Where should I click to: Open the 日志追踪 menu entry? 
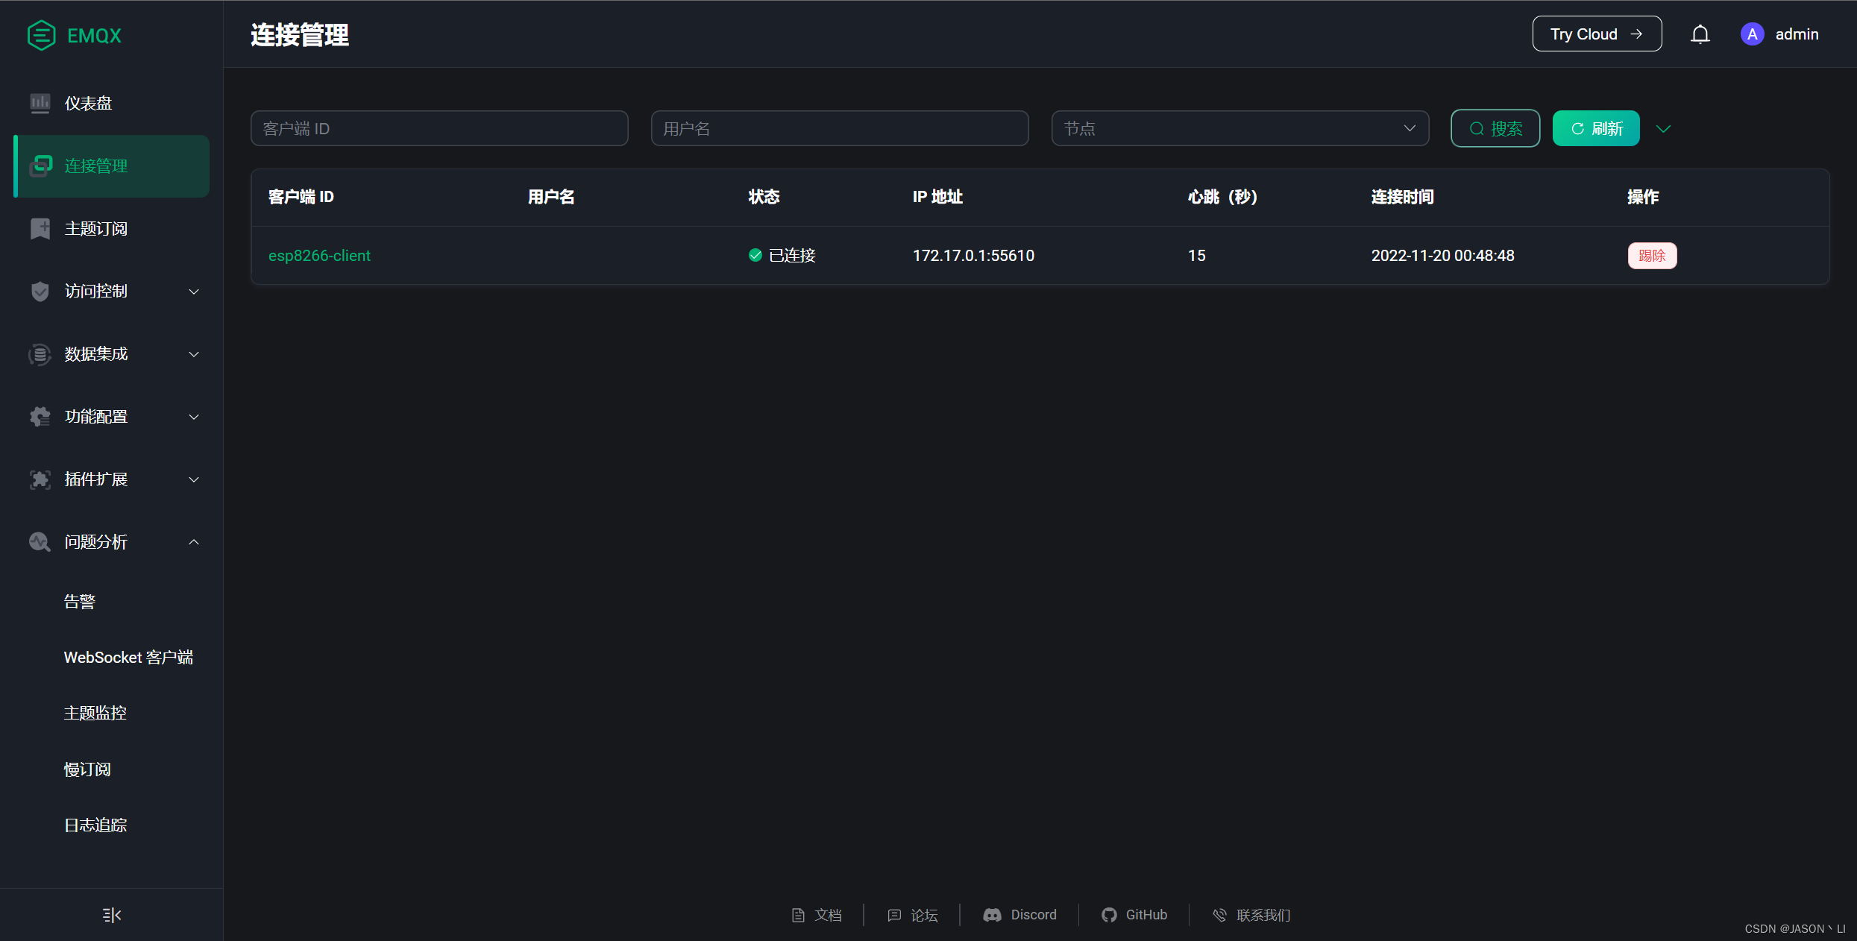tap(95, 825)
